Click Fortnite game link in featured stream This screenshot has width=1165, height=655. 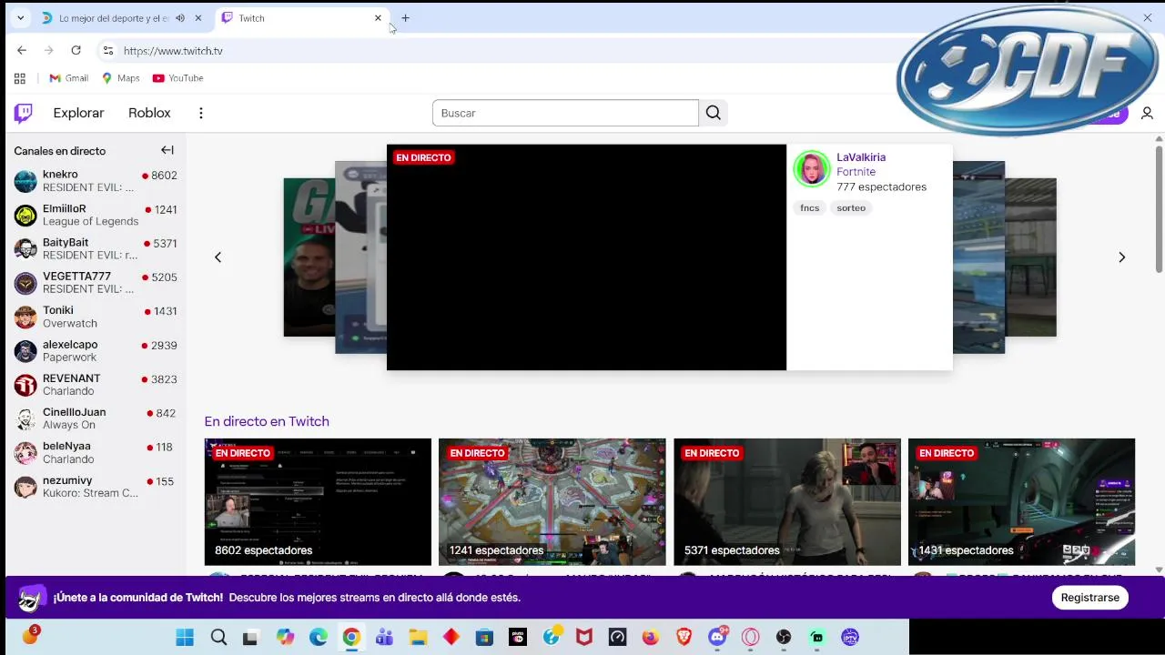(x=856, y=172)
